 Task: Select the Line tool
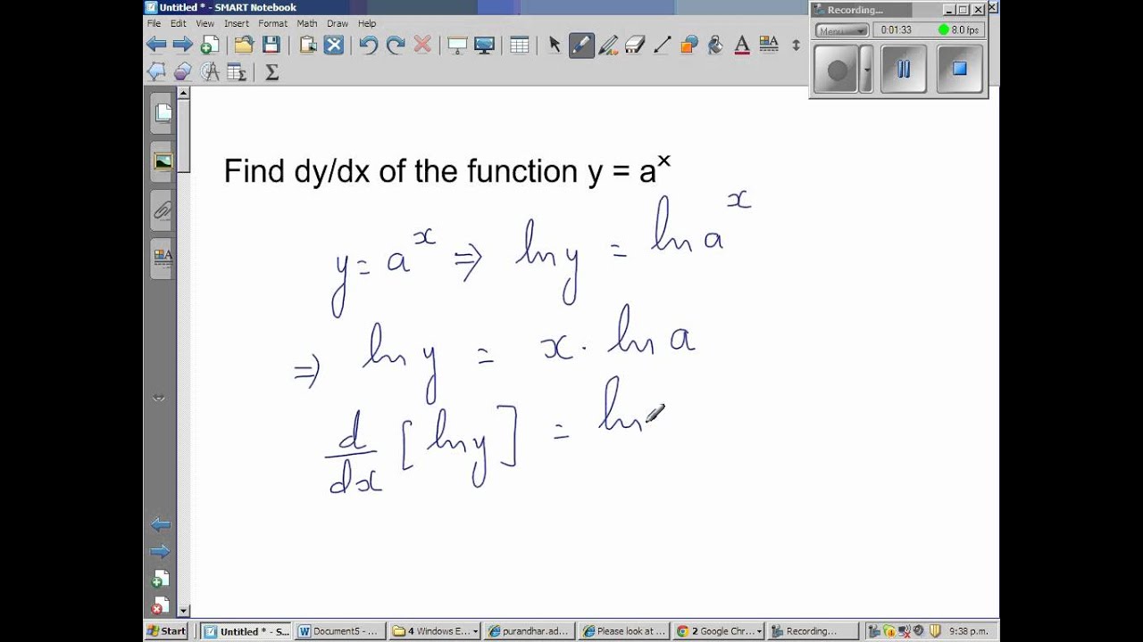click(x=662, y=45)
